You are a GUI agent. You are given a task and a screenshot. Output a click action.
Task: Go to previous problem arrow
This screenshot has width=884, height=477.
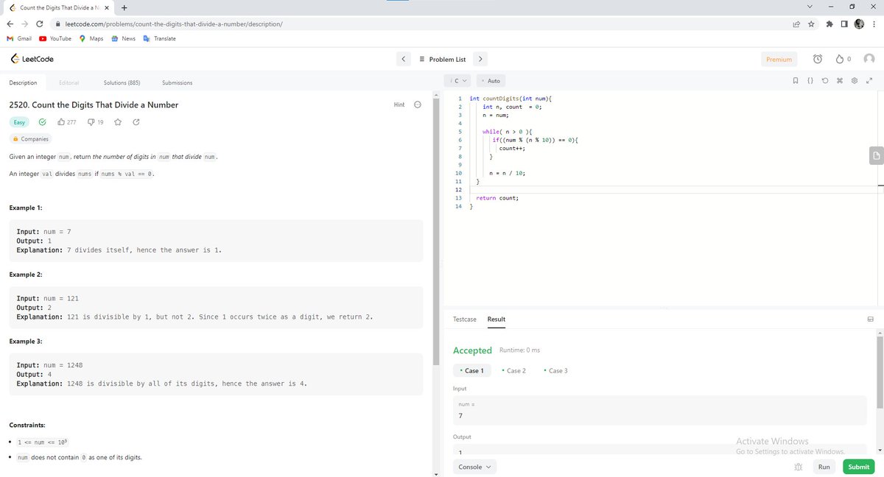404,59
